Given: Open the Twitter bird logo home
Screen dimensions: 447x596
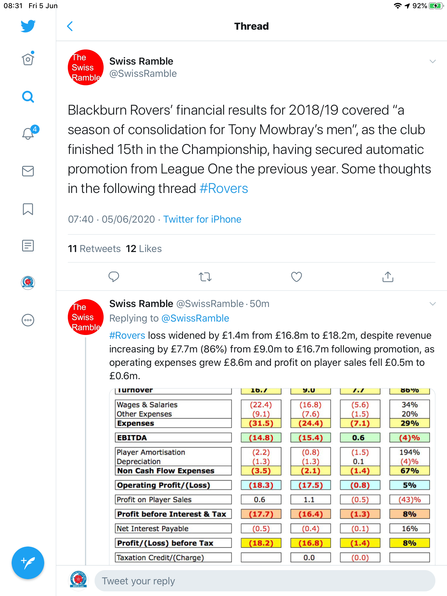Looking at the screenshot, I should pos(28,26).
